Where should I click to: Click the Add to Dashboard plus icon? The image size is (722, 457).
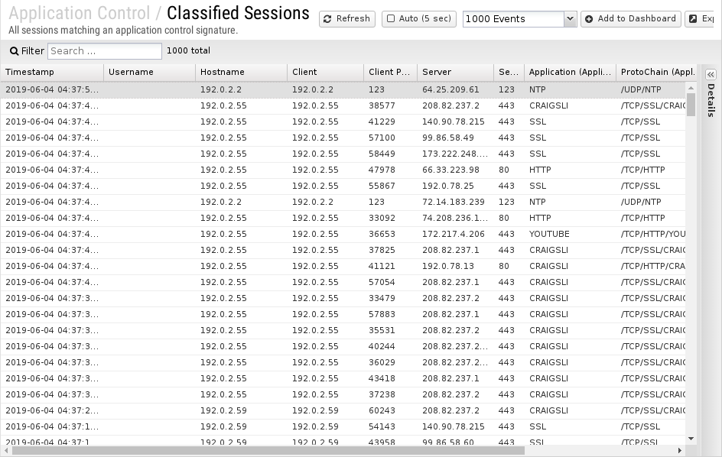tap(589, 19)
